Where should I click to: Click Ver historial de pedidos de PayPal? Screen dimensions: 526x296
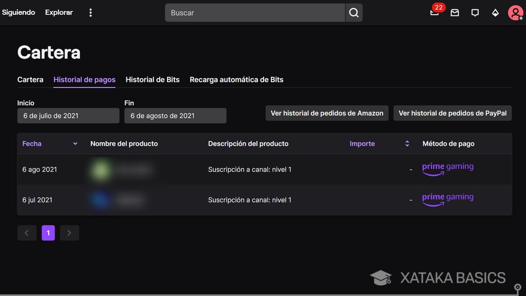pyautogui.click(x=452, y=113)
